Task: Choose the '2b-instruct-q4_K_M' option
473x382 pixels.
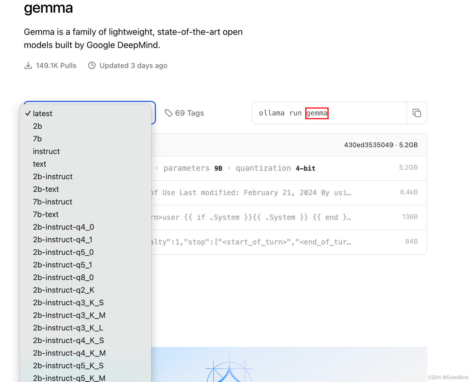Action: click(85, 353)
